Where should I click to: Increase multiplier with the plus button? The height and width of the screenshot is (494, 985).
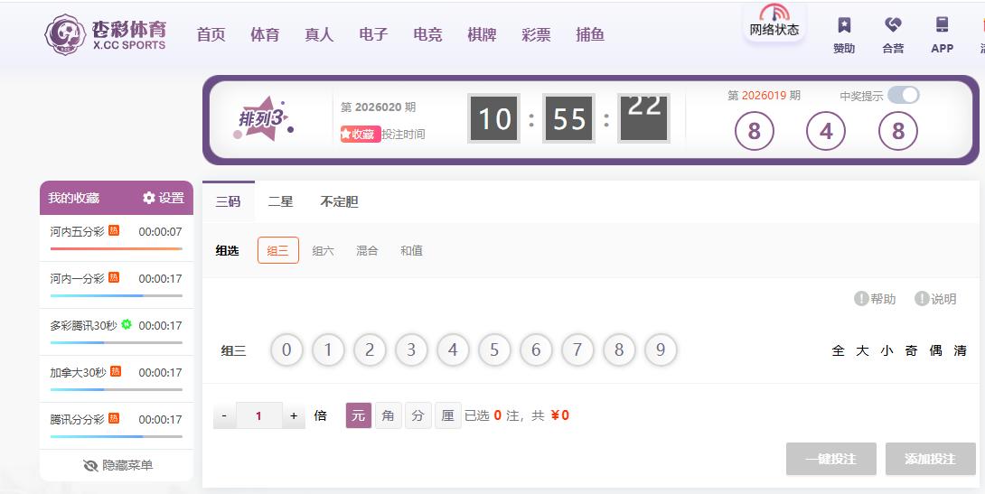[x=294, y=415]
